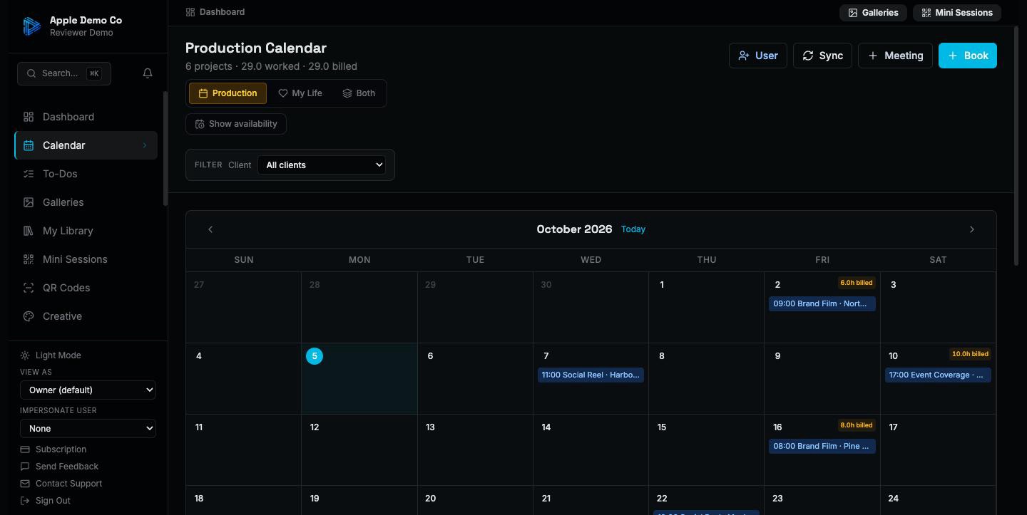The image size is (1027, 515).
Task: Click the Book button
Action: point(968,56)
